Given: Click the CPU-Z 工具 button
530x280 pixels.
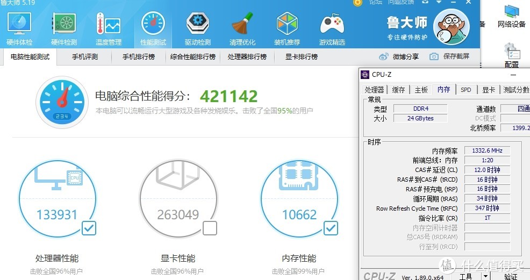Looking at the screenshot, I should point(466,276).
